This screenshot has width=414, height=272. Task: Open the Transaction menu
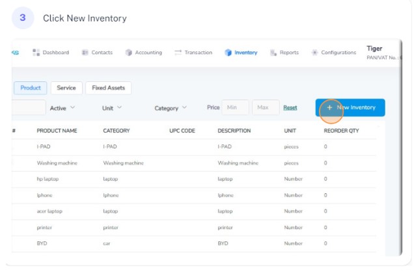[193, 53]
